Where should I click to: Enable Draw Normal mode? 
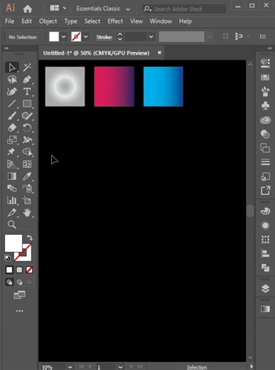click(9, 282)
